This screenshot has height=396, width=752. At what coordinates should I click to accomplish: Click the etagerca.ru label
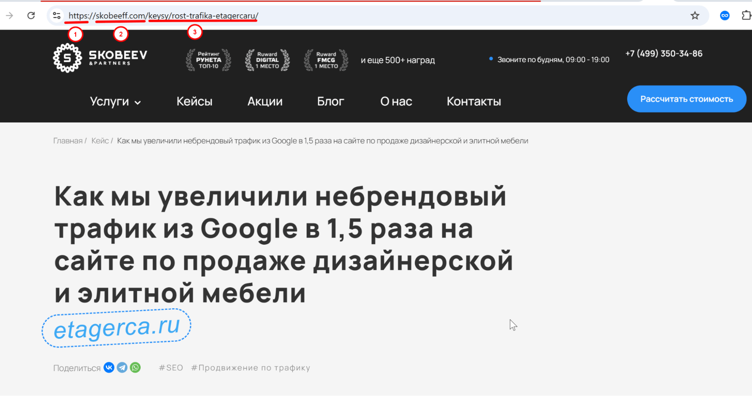click(x=117, y=328)
